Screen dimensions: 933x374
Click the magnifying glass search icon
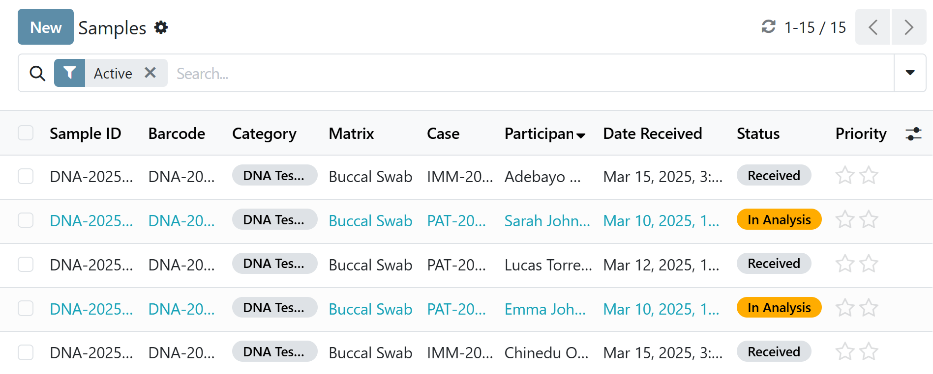37,73
